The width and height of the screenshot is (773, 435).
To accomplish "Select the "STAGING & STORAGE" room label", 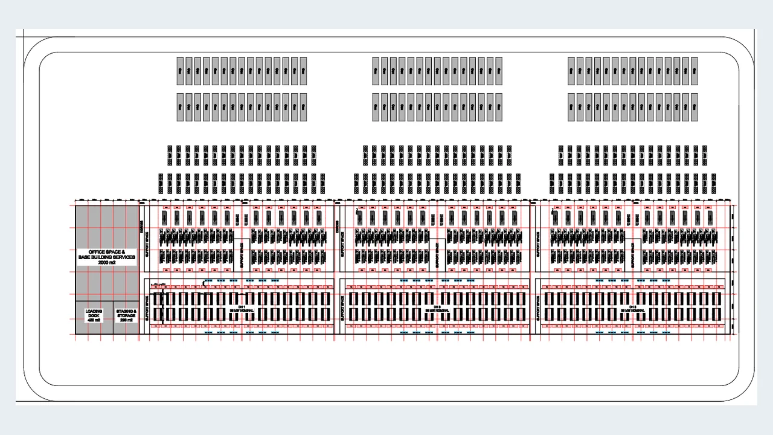I will [x=126, y=315].
